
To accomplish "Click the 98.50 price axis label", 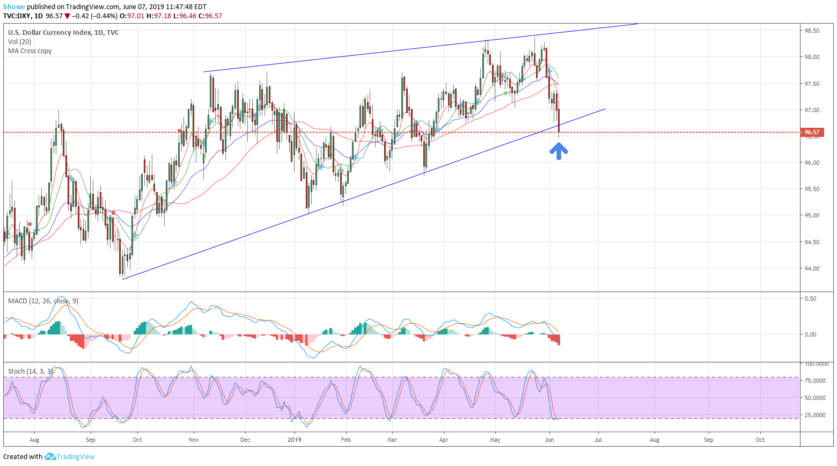I will point(811,31).
